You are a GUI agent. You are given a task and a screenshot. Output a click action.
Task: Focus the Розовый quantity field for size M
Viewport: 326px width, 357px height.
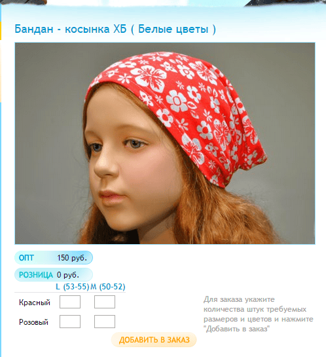105,322
